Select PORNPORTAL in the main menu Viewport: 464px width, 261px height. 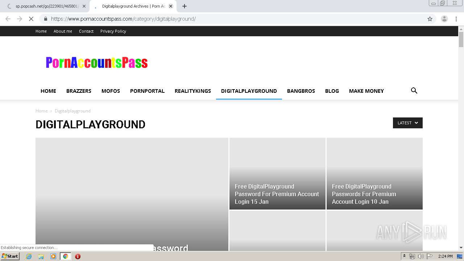point(147,91)
